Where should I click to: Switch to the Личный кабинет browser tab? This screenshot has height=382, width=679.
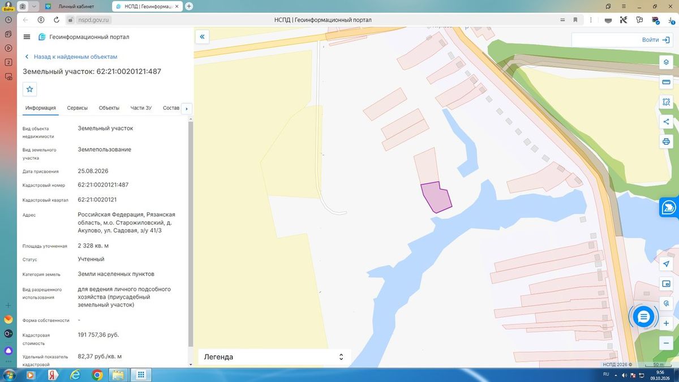coord(75,6)
